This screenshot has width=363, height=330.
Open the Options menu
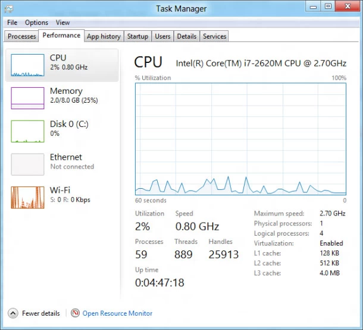tap(36, 23)
